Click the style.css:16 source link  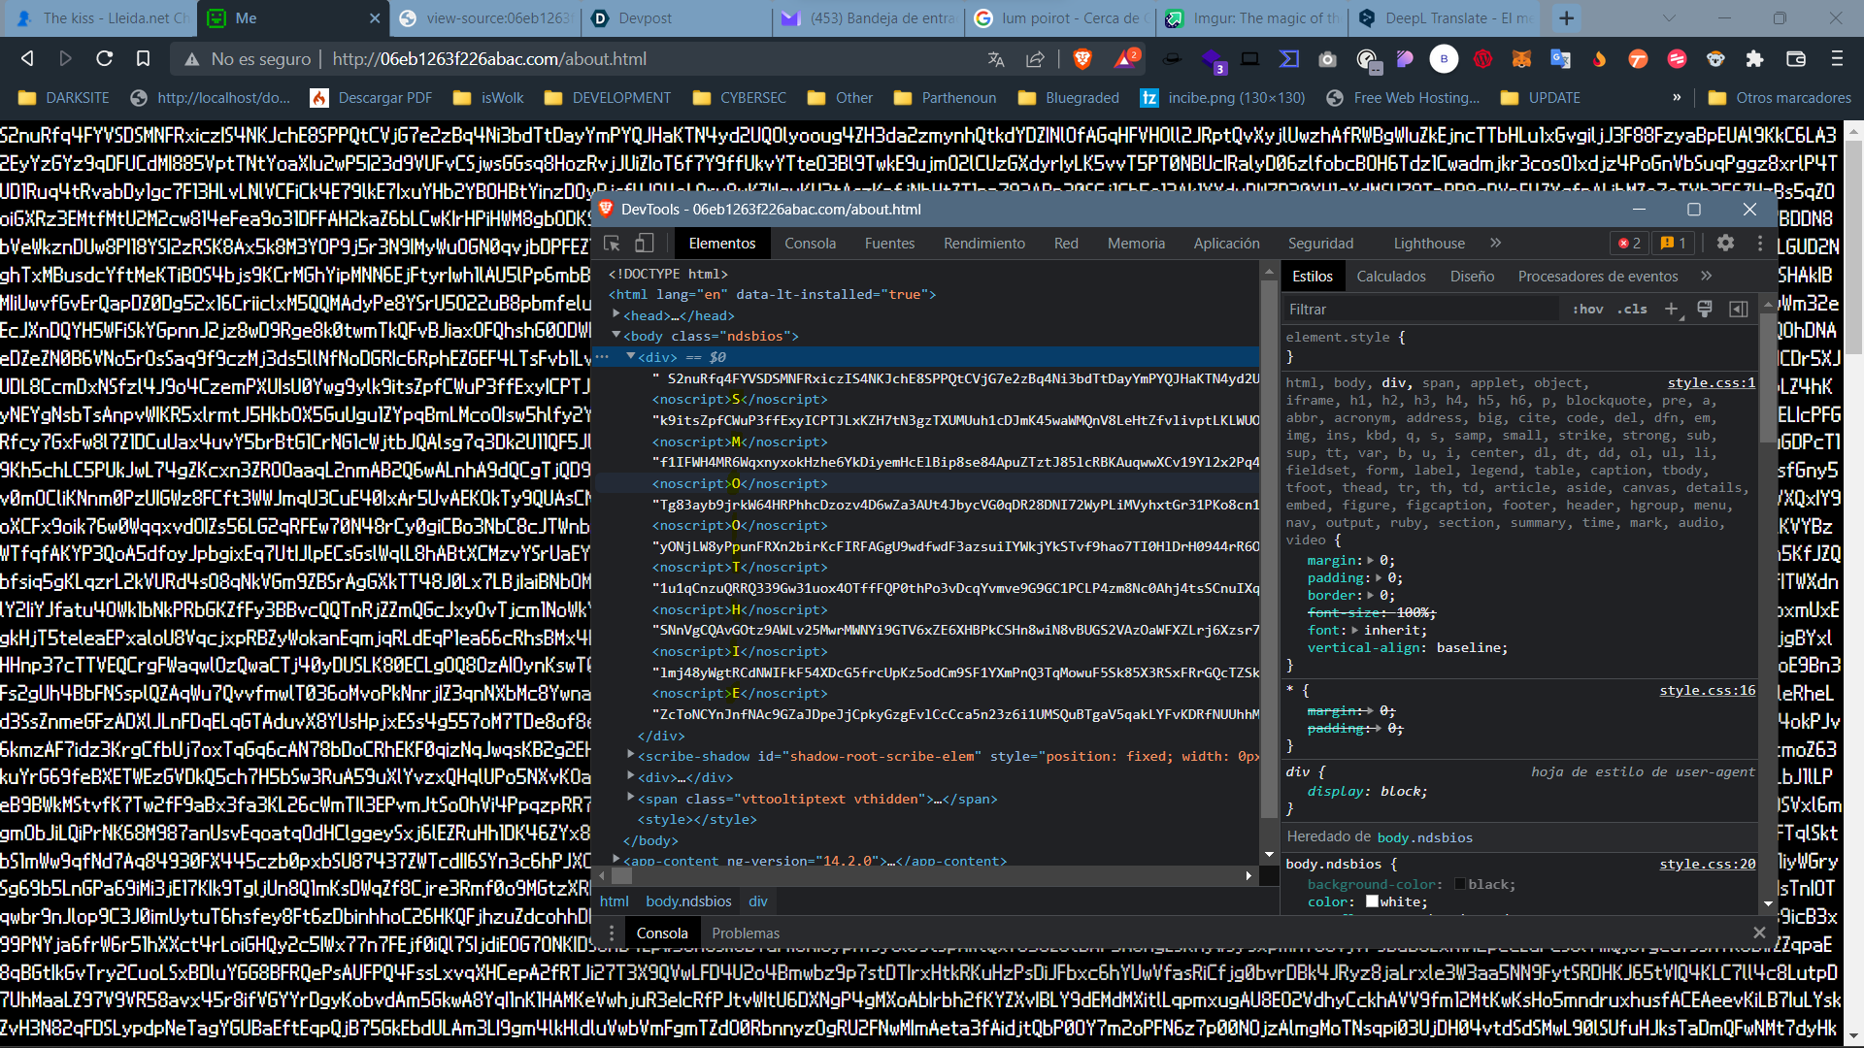point(1707,690)
